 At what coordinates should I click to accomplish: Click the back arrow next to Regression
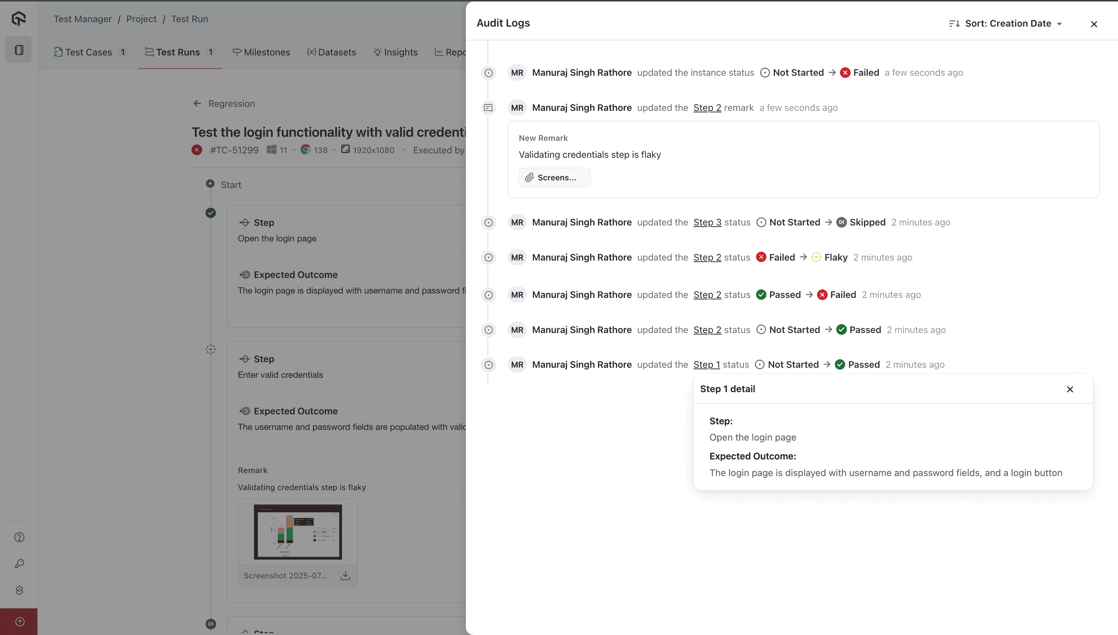coord(197,103)
